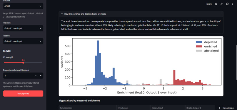Click the Manage app chevron arrow
The width and height of the screenshot is (237, 110).
pos(219,108)
